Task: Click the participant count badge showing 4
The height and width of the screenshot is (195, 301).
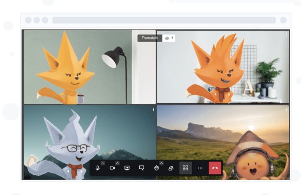Action: coord(169,38)
